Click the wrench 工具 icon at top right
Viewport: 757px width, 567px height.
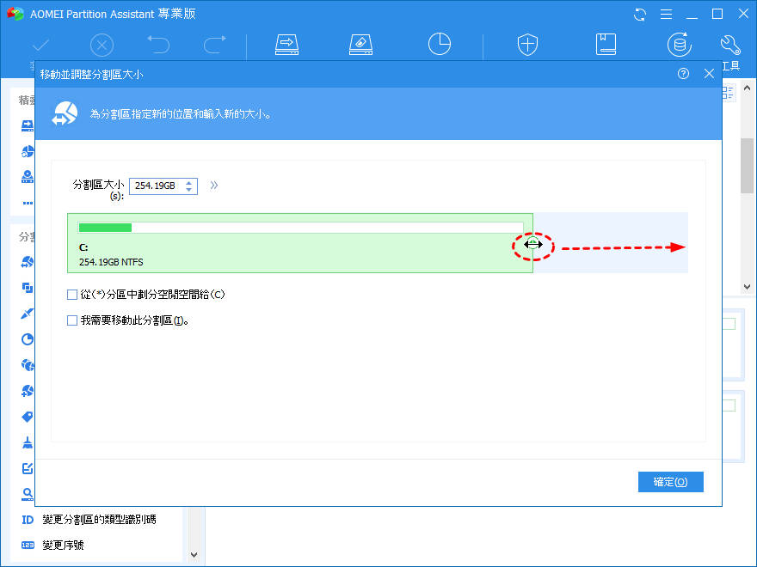point(729,44)
